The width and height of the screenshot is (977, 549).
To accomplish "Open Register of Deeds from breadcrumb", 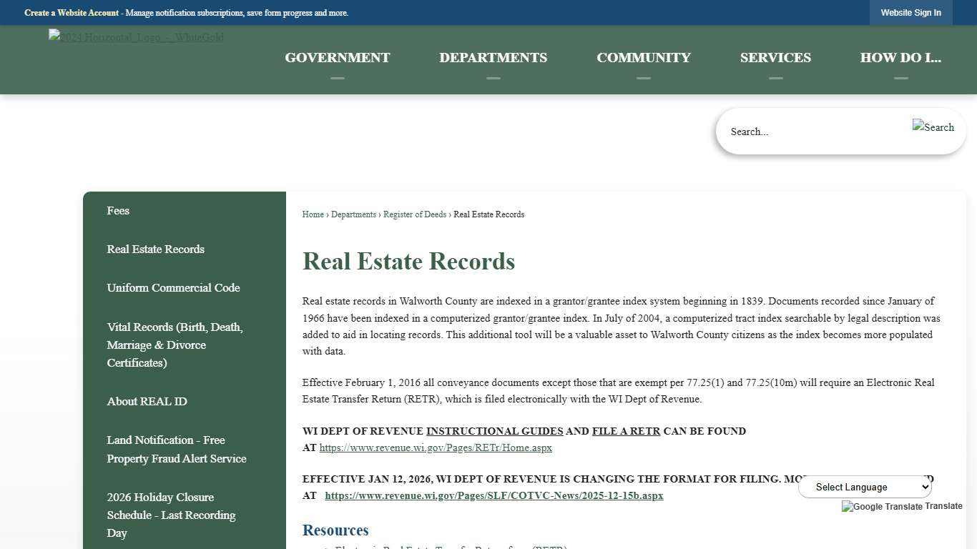I will tap(415, 214).
